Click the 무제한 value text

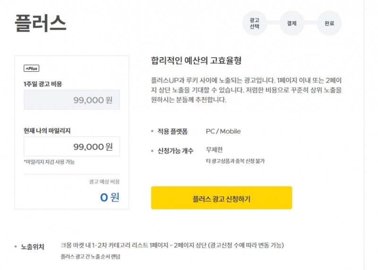point(215,150)
